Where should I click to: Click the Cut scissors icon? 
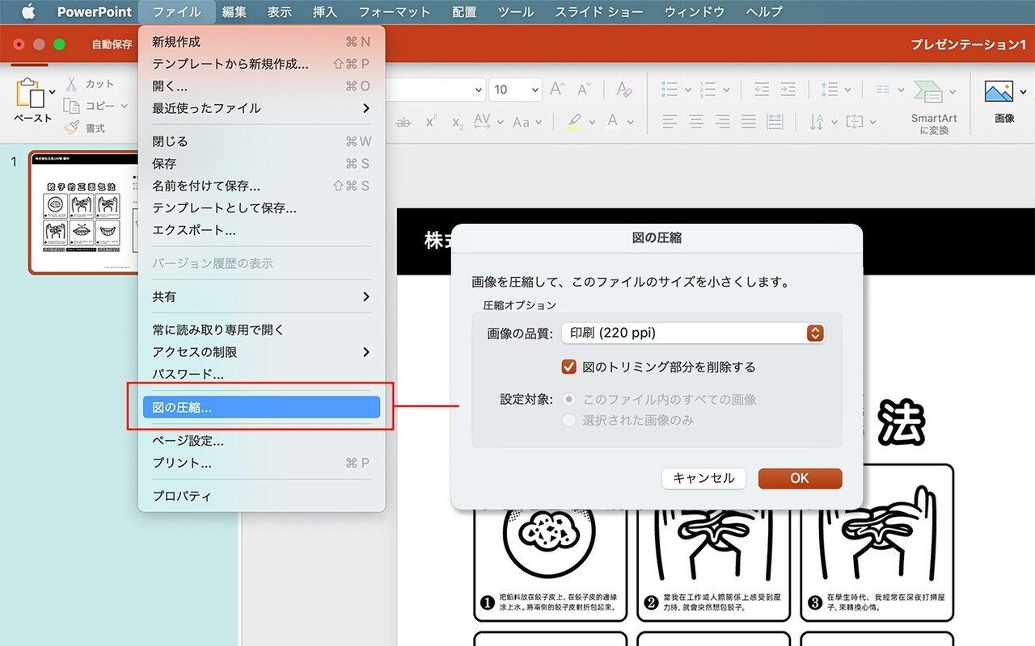coord(71,84)
